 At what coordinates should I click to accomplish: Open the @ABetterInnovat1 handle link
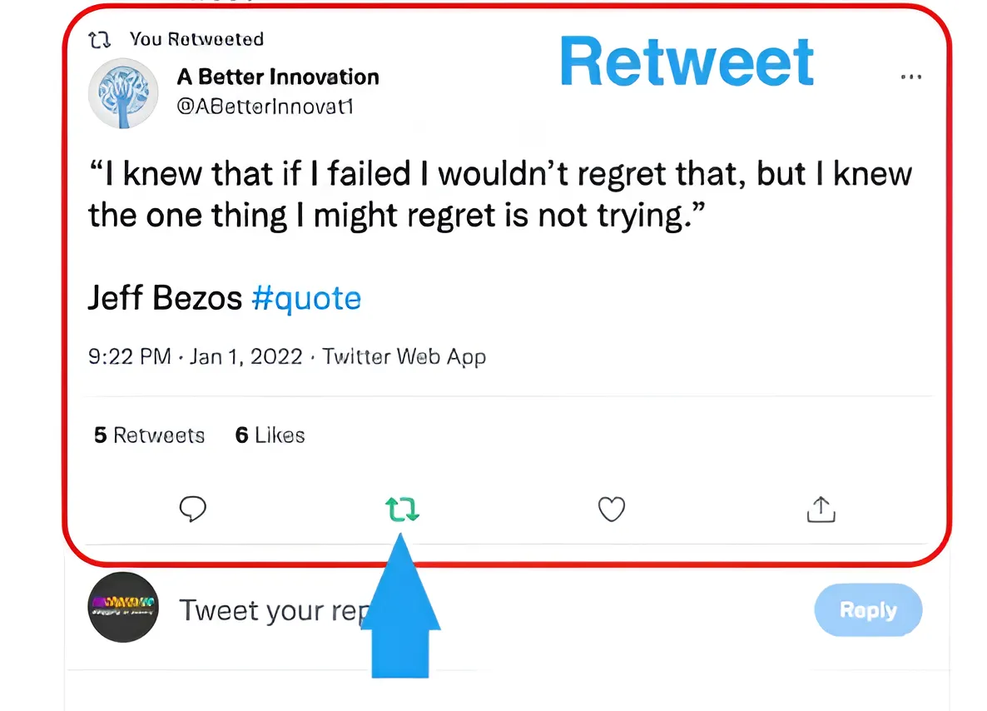click(265, 107)
